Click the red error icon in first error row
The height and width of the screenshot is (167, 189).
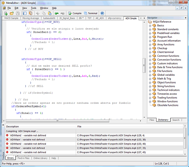pos(7,135)
